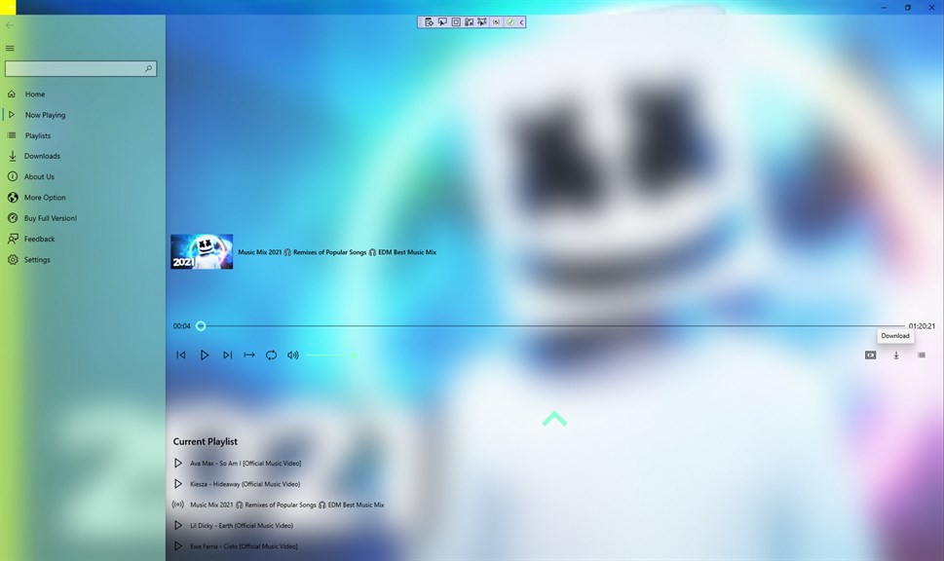Screen dimensions: 944x561
Task: Click the back arrow in the title bar
Action: click(10, 24)
